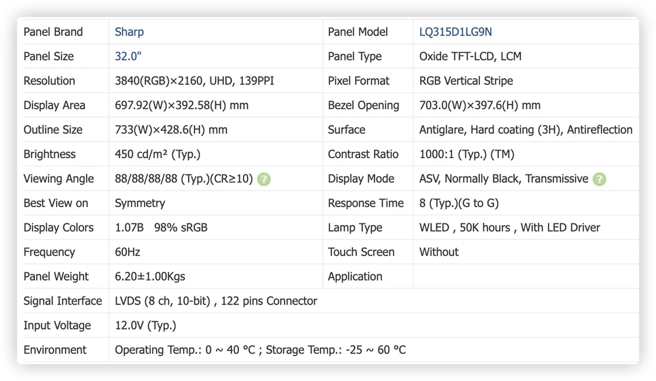Image resolution: width=656 pixels, height=381 pixels.
Task: Select the Resolution label
Action: 49,81
